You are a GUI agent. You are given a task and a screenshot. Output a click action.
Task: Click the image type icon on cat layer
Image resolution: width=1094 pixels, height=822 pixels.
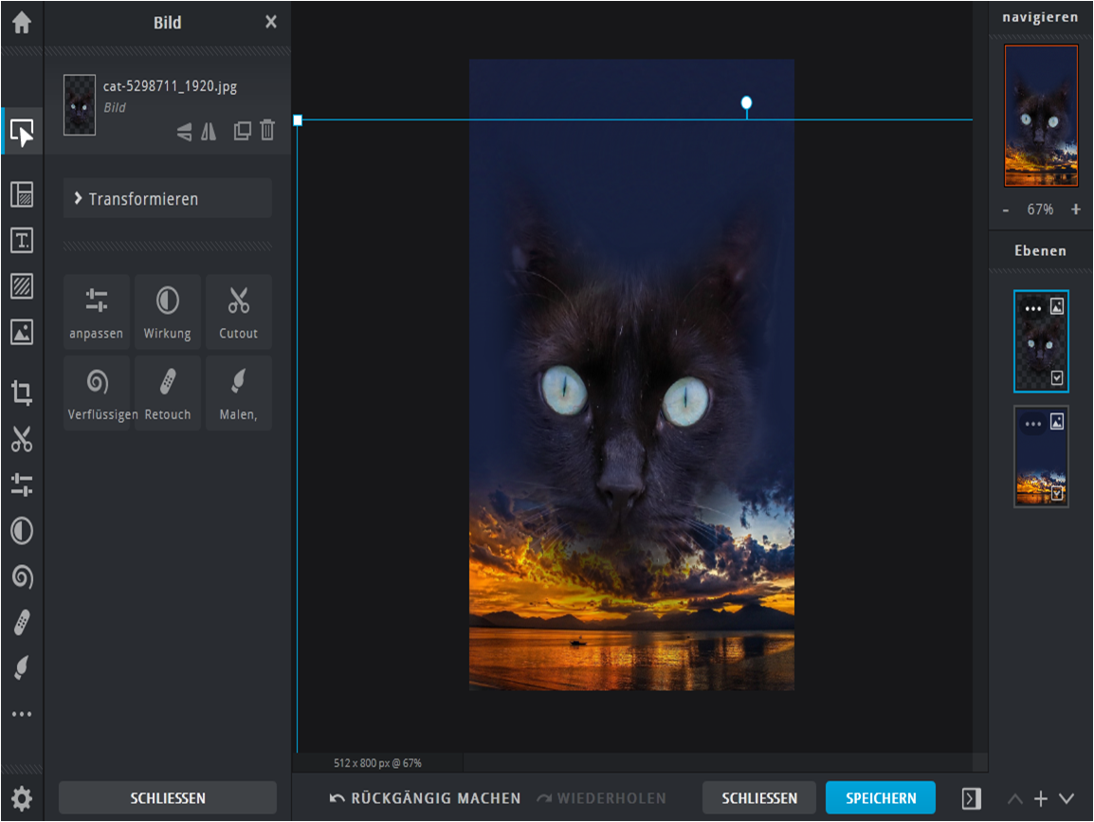(x=1057, y=306)
